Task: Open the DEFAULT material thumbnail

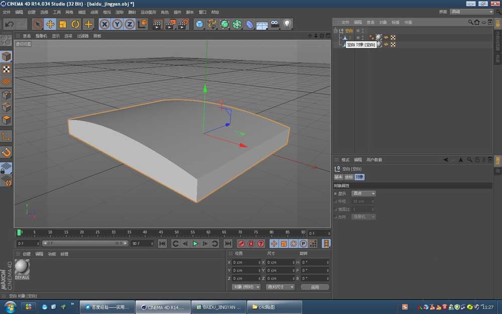Action: click(22, 270)
